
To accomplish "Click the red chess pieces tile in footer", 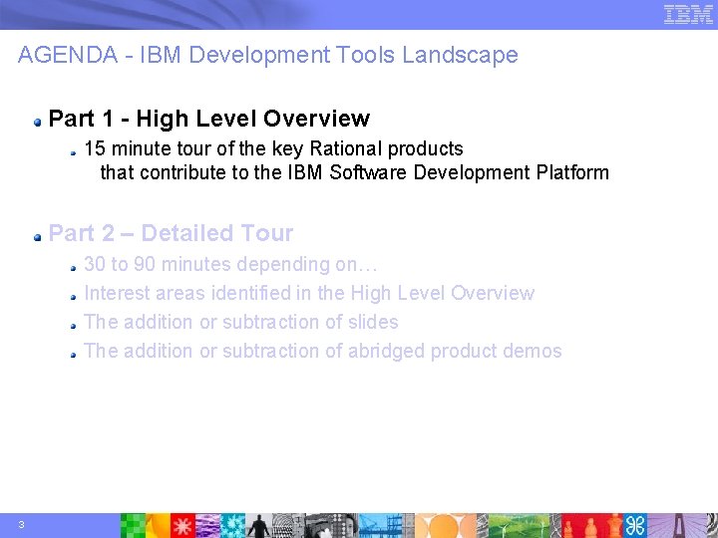I will click(592, 526).
